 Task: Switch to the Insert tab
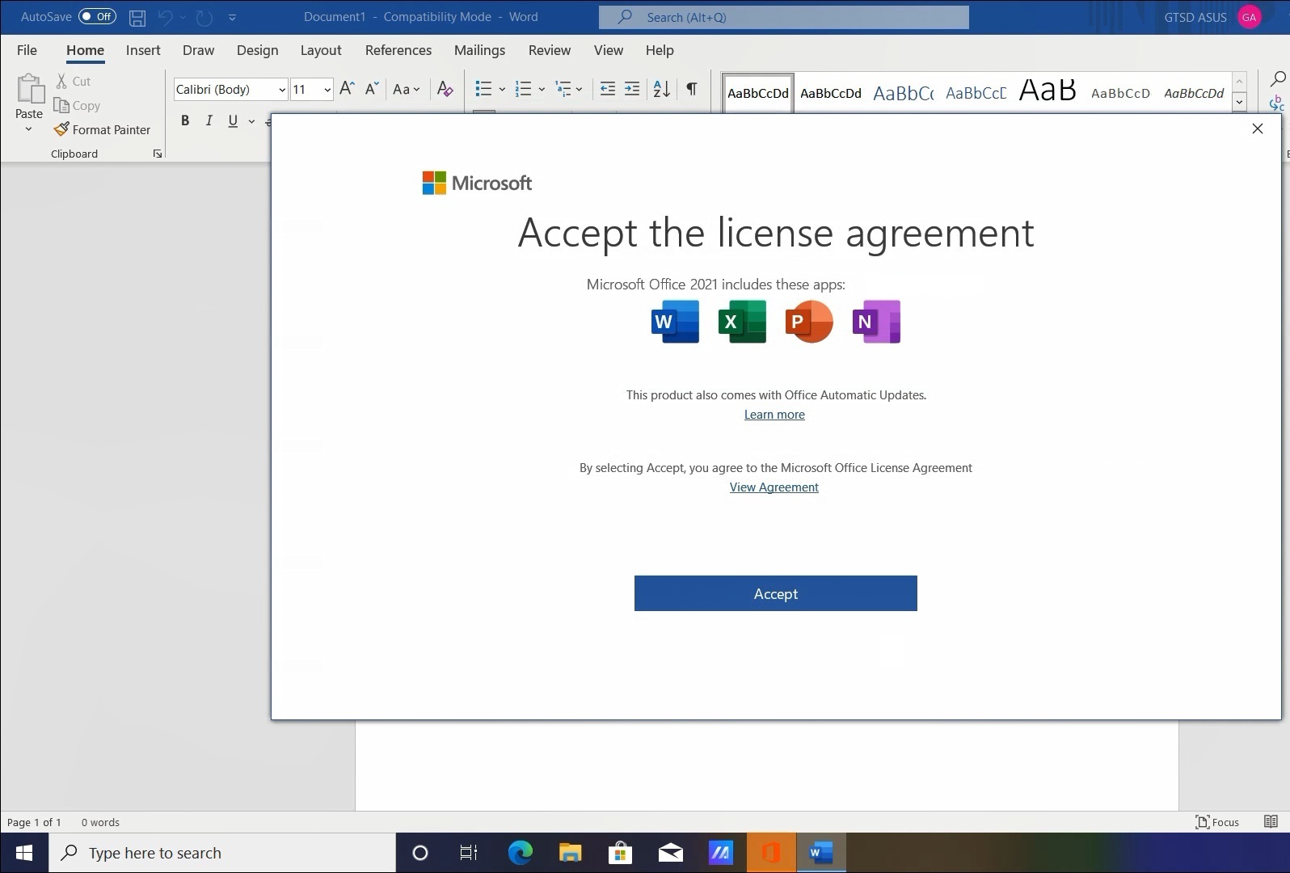click(143, 50)
